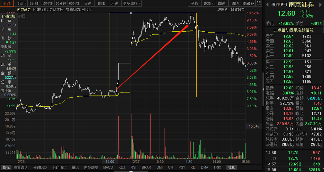Click the 竞价 auction button
The width and height of the screenshot is (324, 172).
pos(195,3)
